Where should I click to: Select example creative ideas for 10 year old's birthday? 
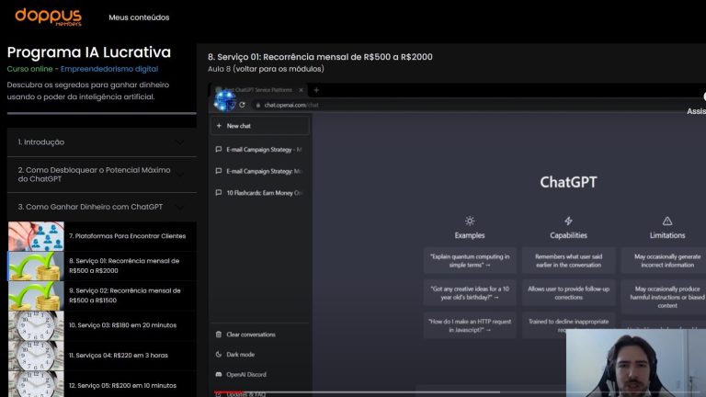[x=470, y=293]
